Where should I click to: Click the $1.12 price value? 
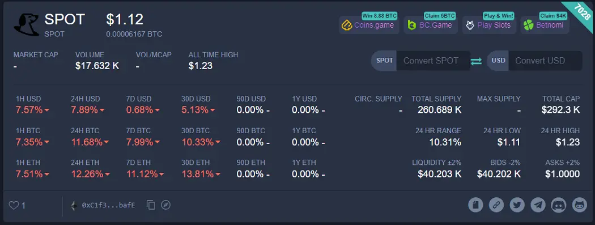(x=125, y=19)
